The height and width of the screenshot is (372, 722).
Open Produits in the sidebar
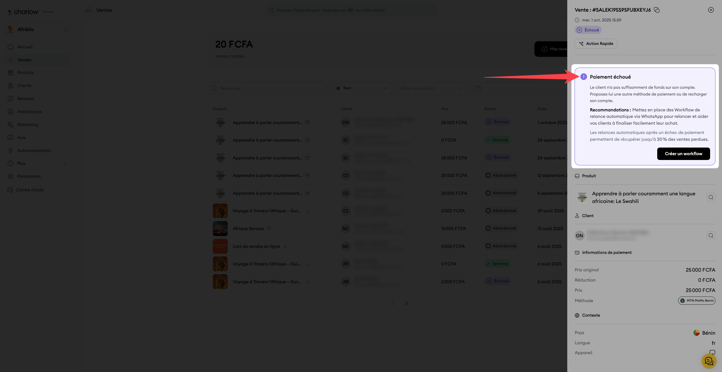point(25,73)
